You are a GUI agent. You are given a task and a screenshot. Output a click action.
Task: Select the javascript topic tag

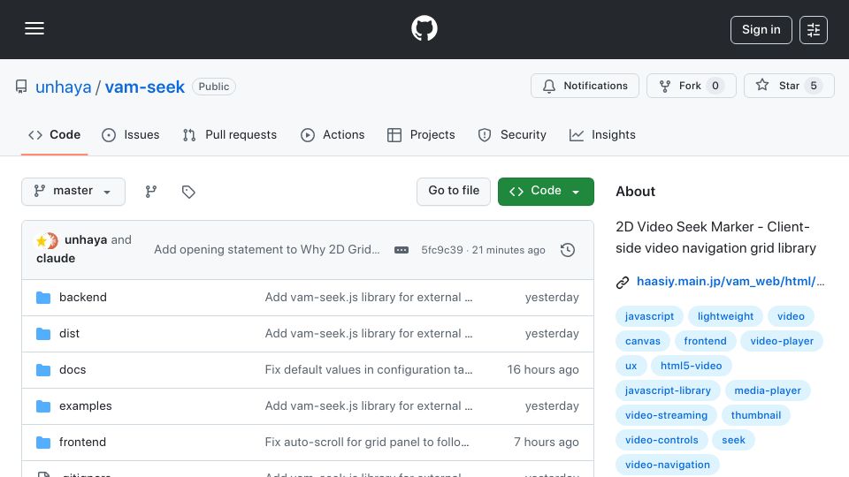pyautogui.click(x=649, y=316)
